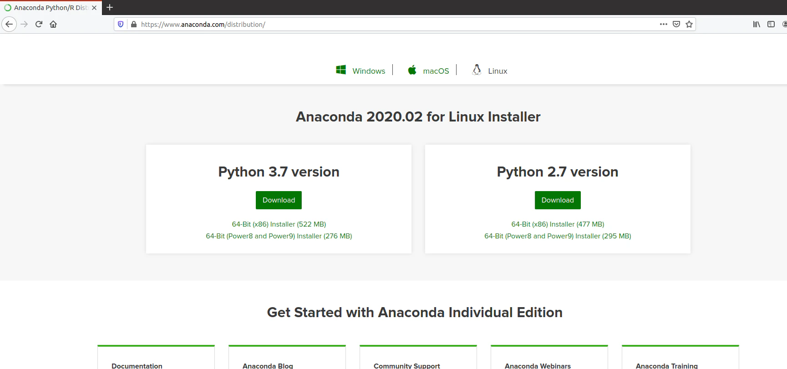View site security padlock details
Viewport: 787px width, 369px height.
[133, 24]
